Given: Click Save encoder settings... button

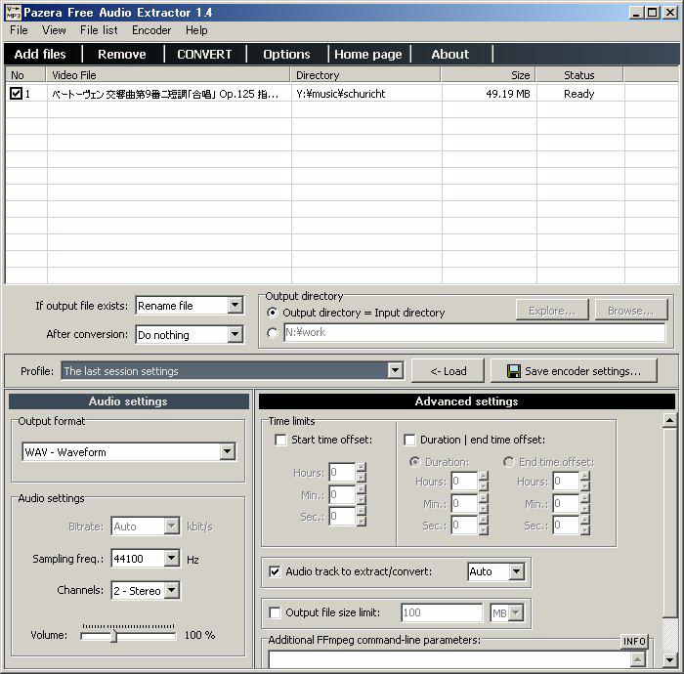Looking at the screenshot, I should (x=575, y=371).
